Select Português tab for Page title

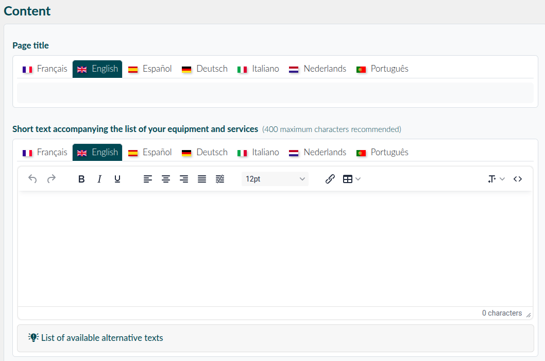(382, 69)
